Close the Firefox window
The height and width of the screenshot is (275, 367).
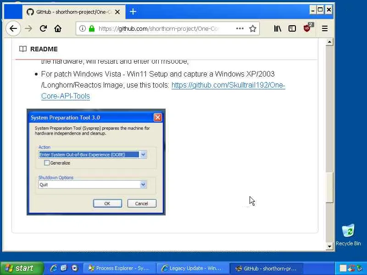pos(328,10)
